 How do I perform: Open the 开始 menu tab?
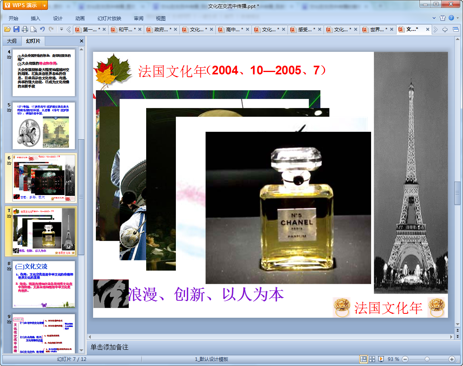click(13, 18)
